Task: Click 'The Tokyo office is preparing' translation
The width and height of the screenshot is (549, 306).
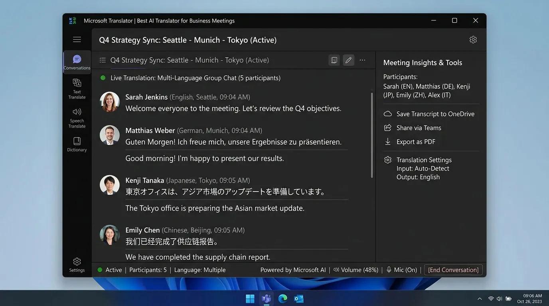Action: pyautogui.click(x=215, y=208)
